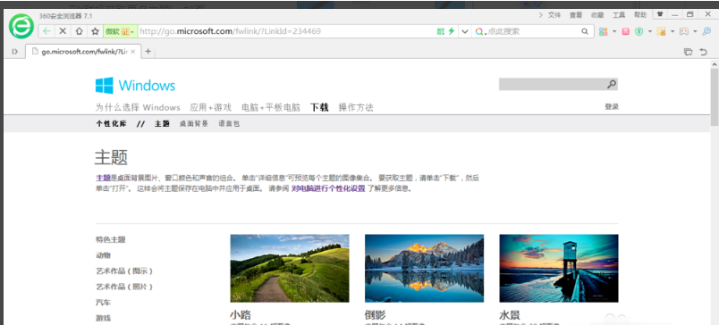
Task: Click the vertical page scrollbar thumb
Action: pyautogui.click(x=714, y=96)
